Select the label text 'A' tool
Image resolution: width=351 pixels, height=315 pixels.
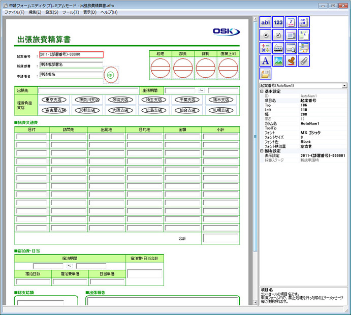click(265, 60)
